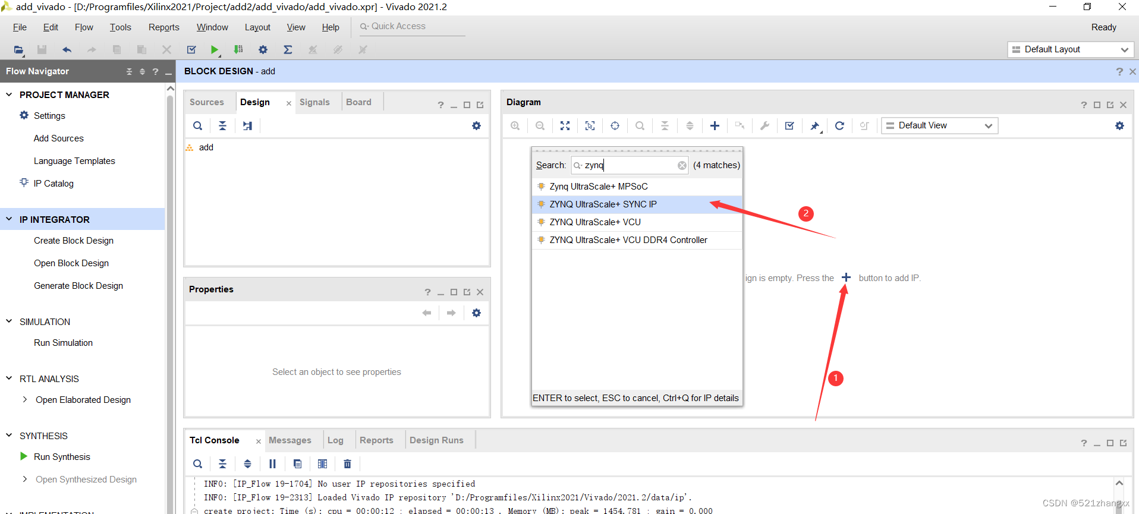Collapse all in Design panel toolbar
This screenshot has width=1139, height=514.
pos(222,126)
